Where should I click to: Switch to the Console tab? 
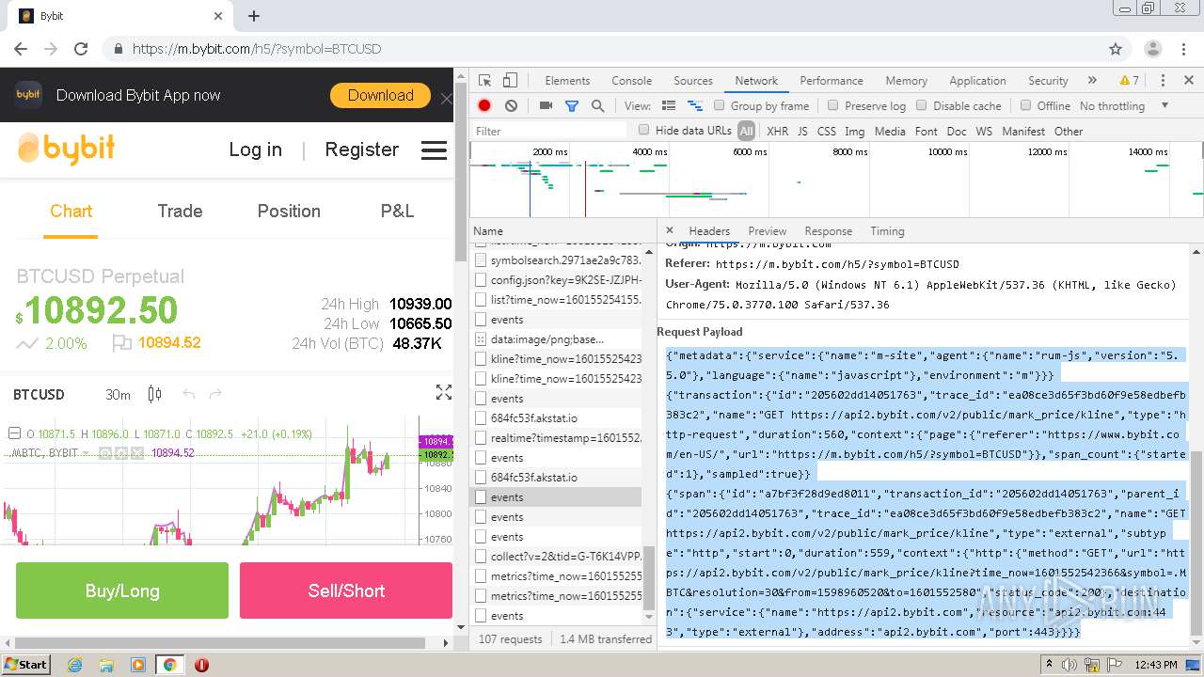(x=632, y=81)
